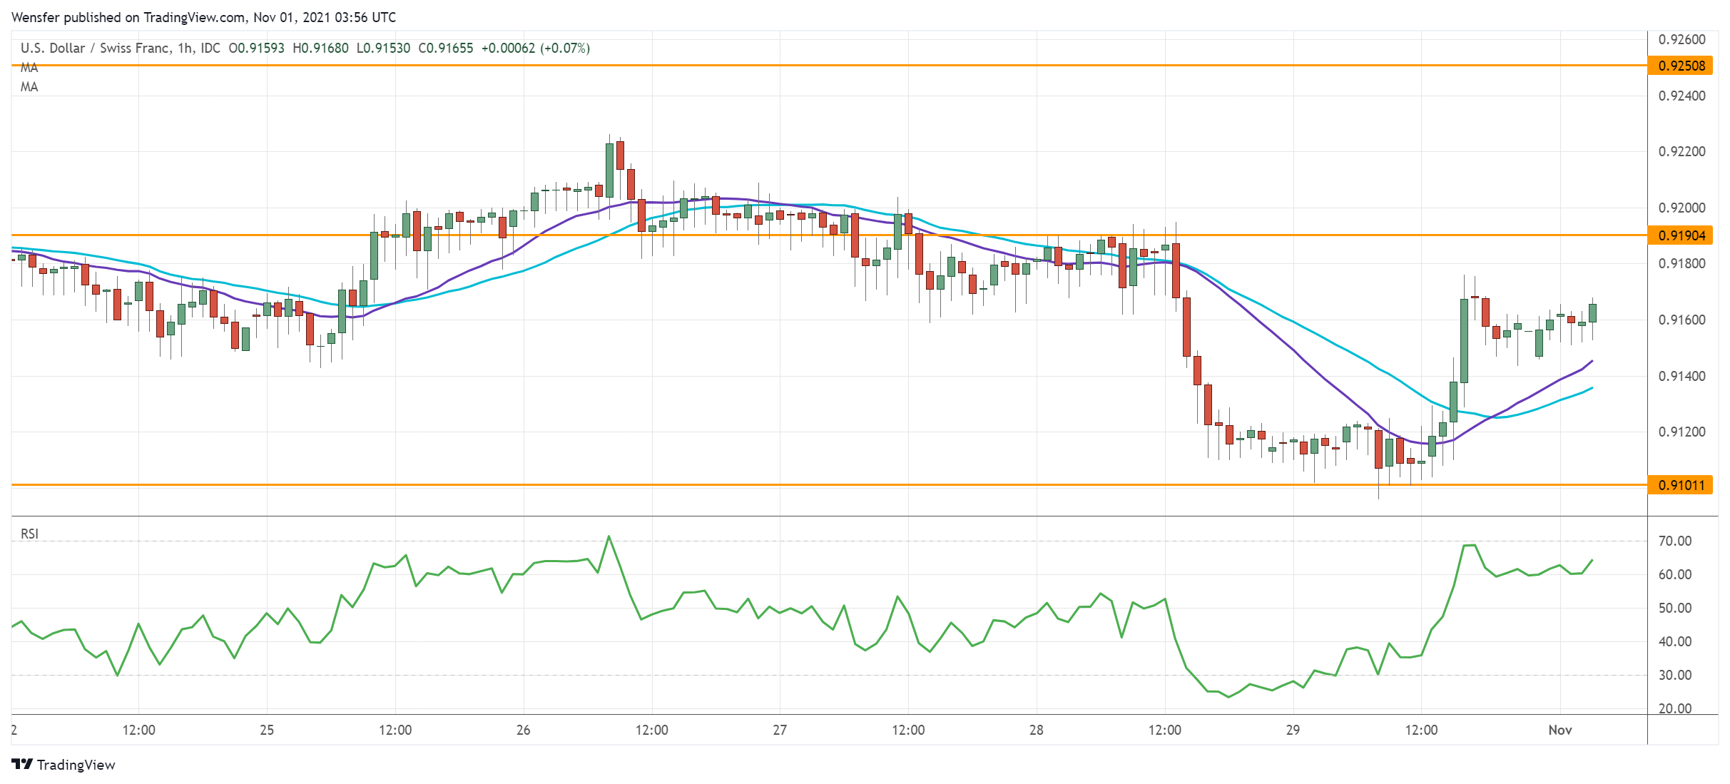Click the TradingView logo icon
This screenshot has width=1730, height=784.
pos(22,764)
